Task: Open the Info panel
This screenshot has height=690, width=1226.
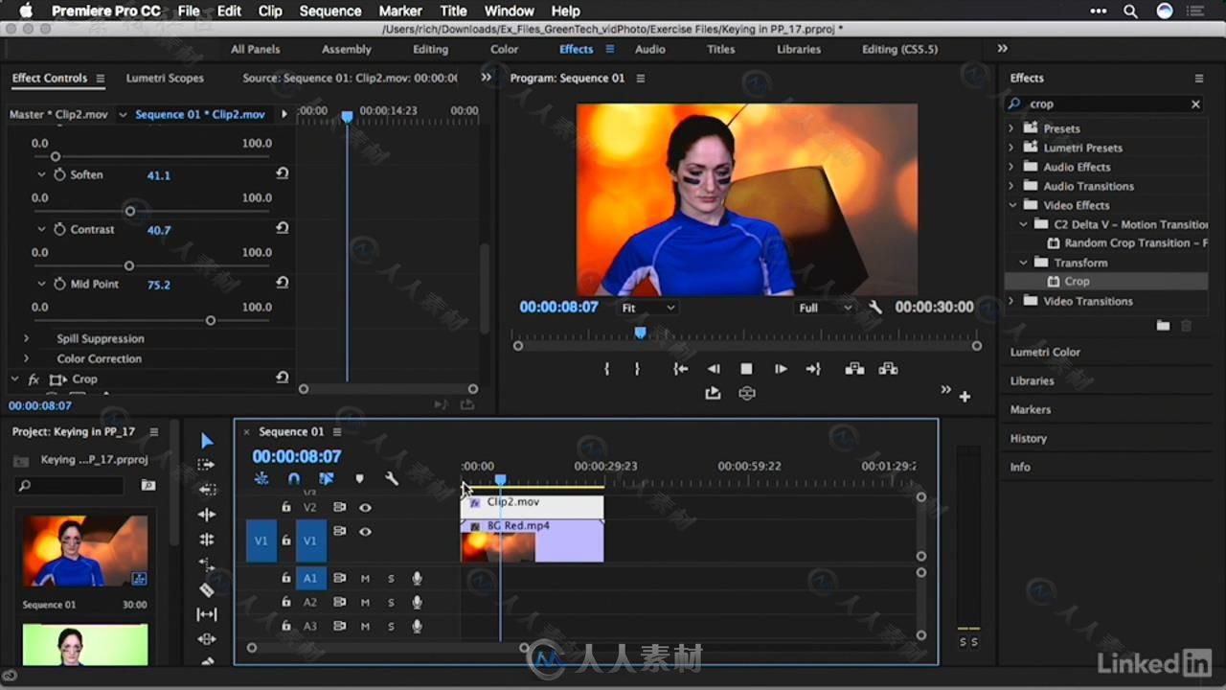Action: (x=1020, y=467)
